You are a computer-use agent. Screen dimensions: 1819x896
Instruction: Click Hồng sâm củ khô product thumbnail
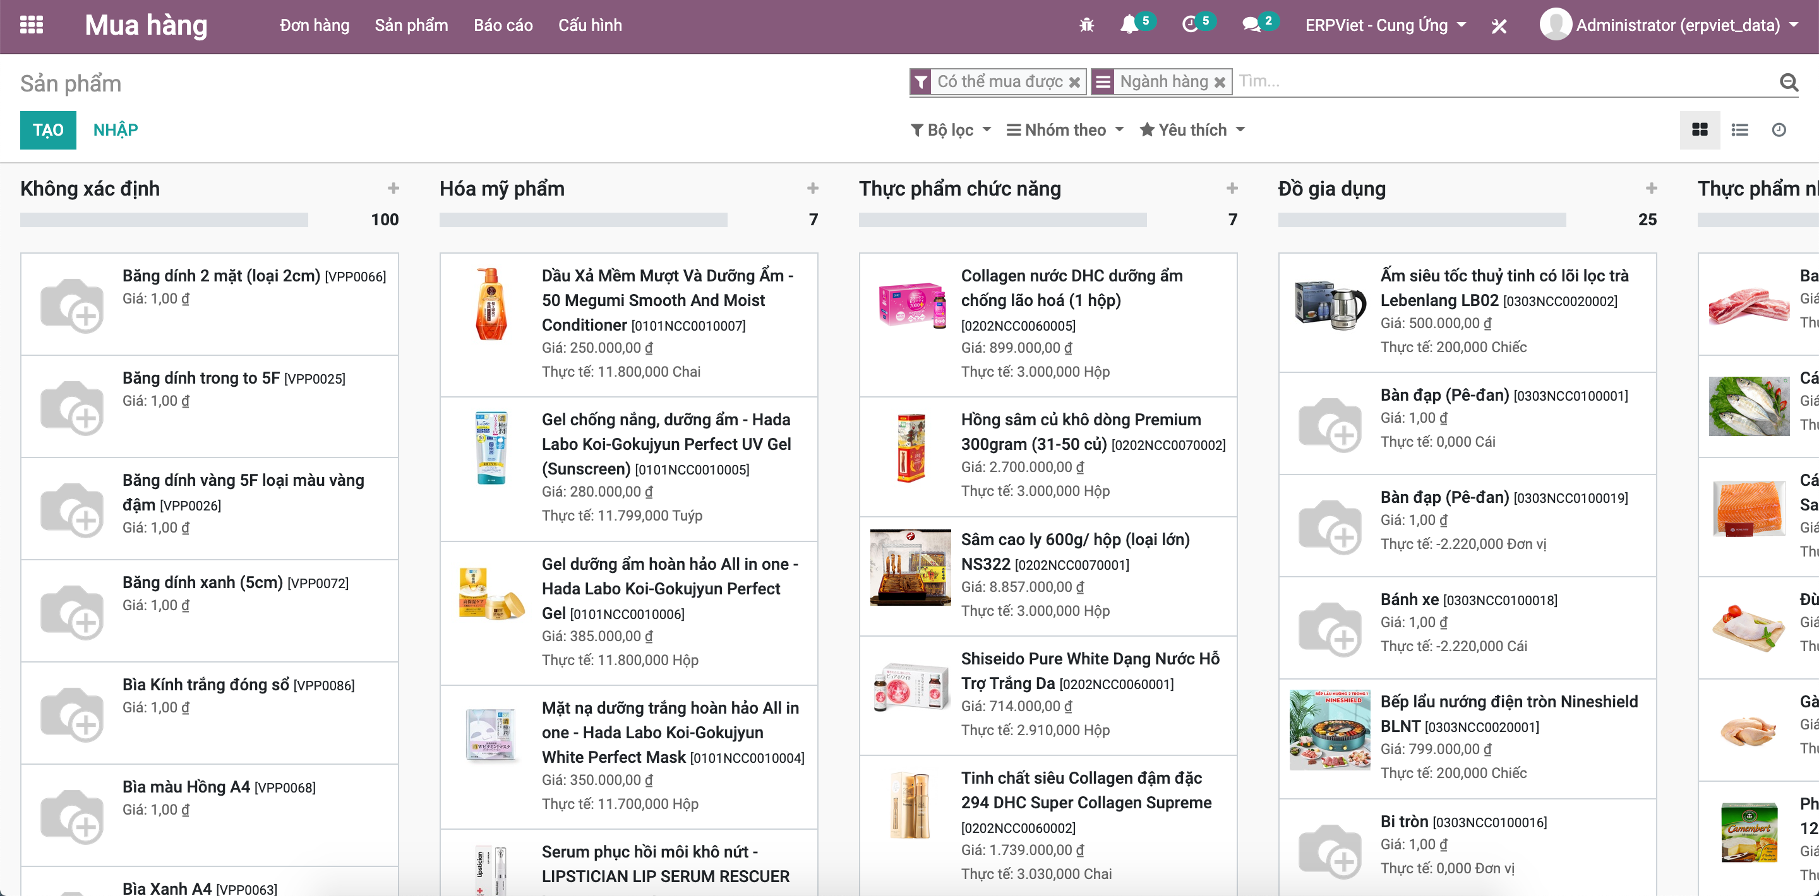point(910,447)
